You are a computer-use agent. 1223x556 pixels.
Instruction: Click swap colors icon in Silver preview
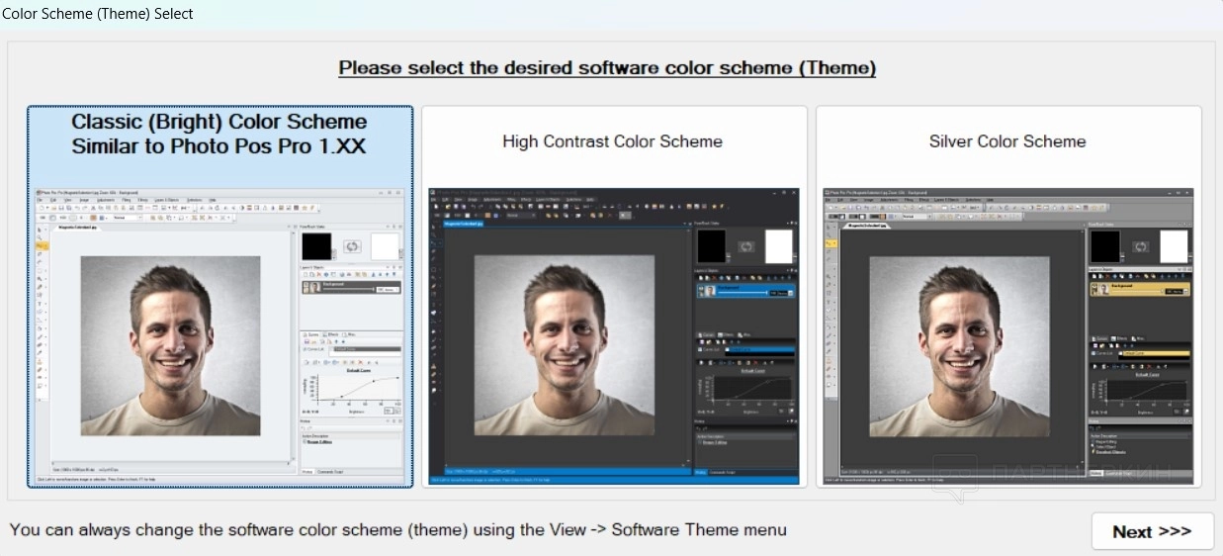tap(1140, 246)
